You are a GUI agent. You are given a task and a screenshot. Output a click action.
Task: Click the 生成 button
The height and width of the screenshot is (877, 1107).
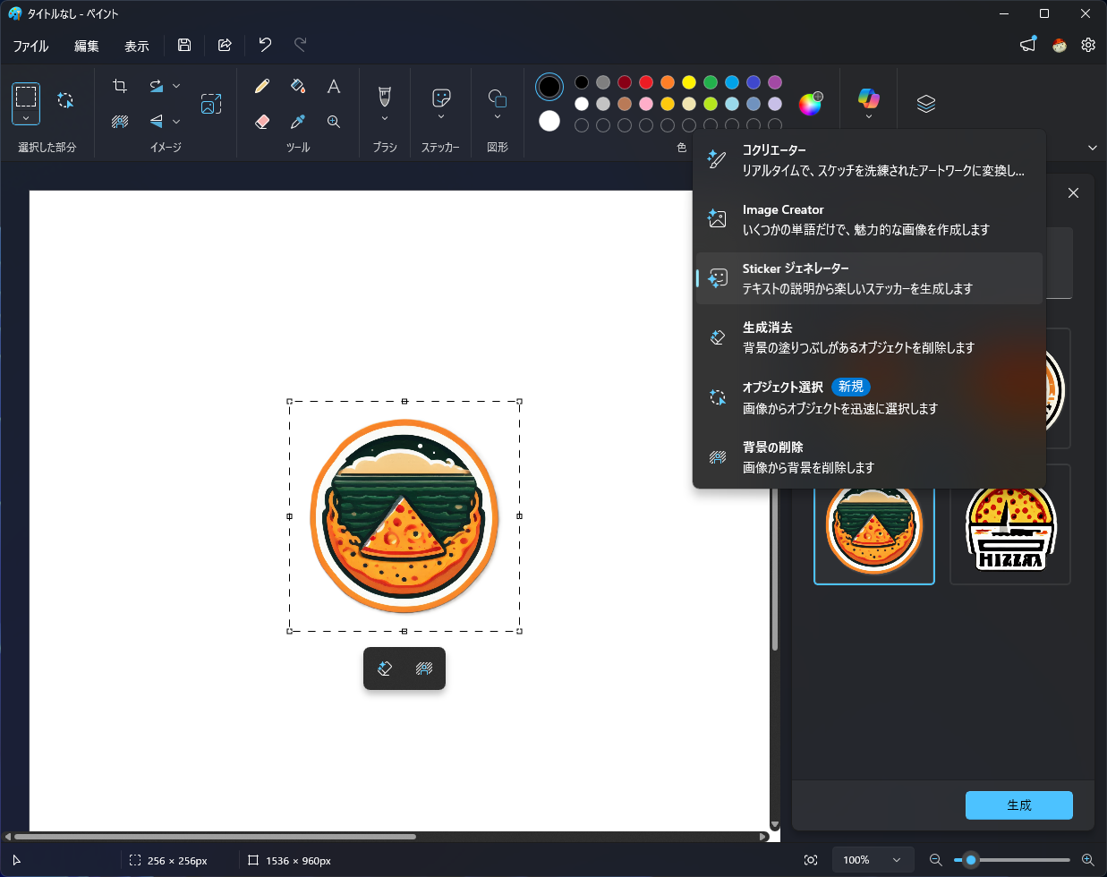point(1019,805)
